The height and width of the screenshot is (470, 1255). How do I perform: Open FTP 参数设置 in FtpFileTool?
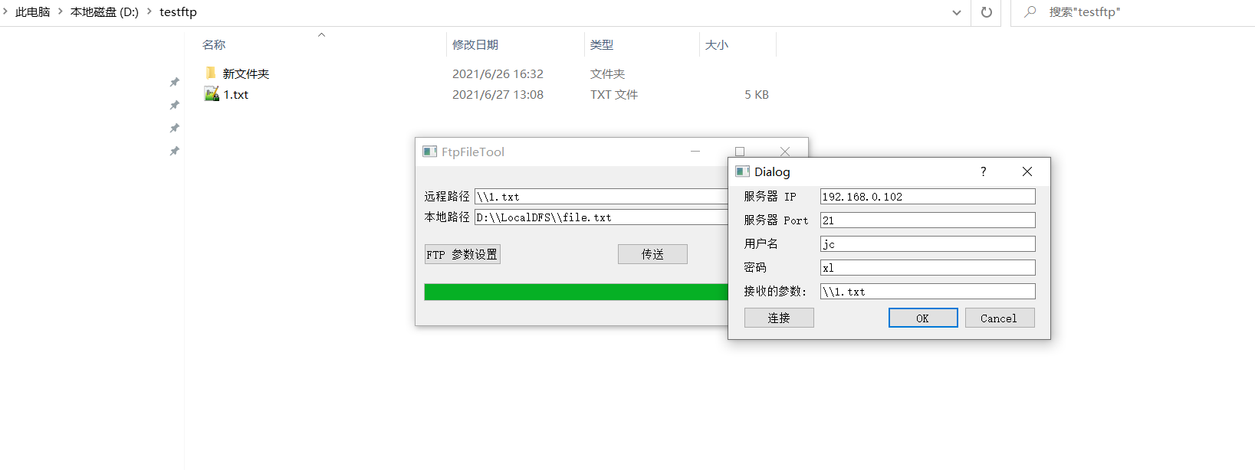coord(462,254)
